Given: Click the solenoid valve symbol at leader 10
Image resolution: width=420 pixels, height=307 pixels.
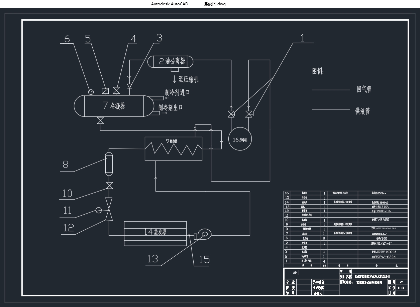Looking at the screenshot, I should 109,186.
